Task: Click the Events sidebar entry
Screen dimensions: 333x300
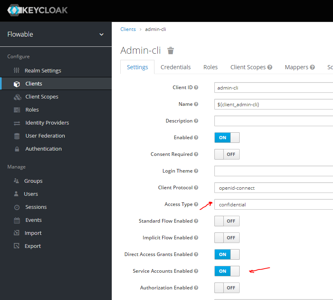Action: point(34,220)
